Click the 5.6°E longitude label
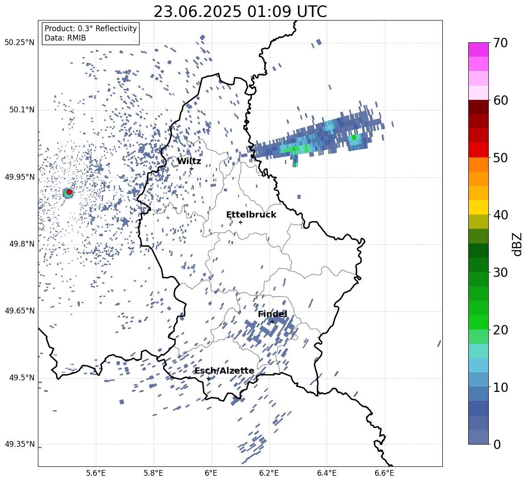 tap(96, 473)
